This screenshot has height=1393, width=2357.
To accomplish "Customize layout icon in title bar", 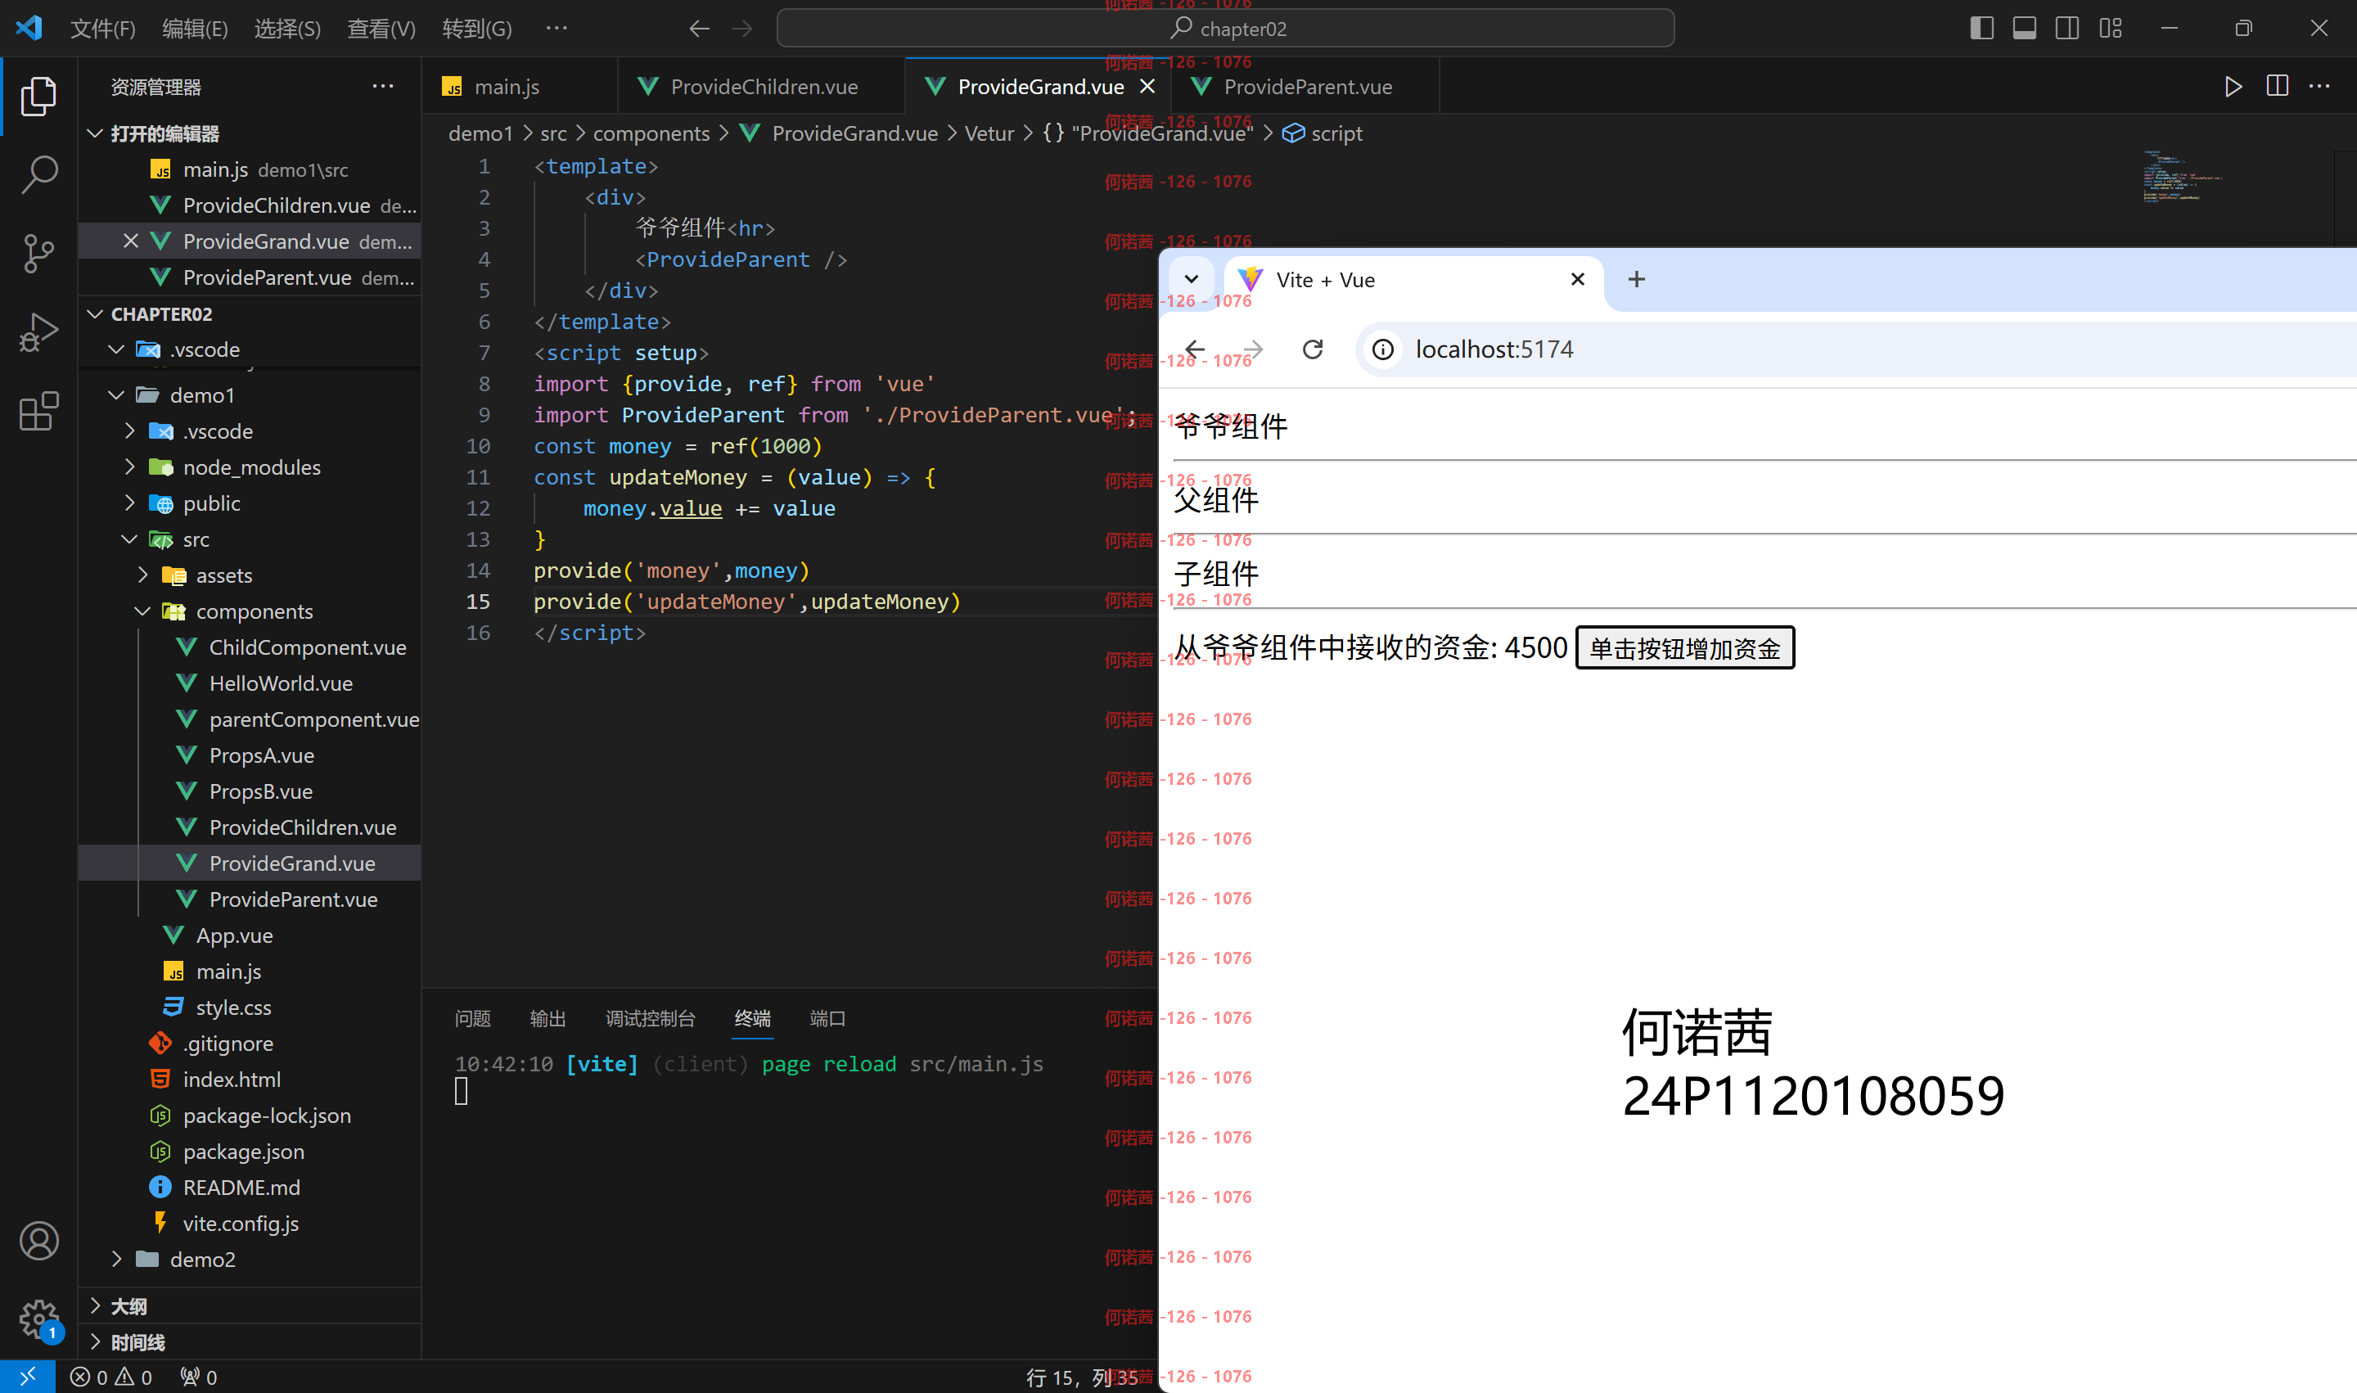I will (2111, 28).
